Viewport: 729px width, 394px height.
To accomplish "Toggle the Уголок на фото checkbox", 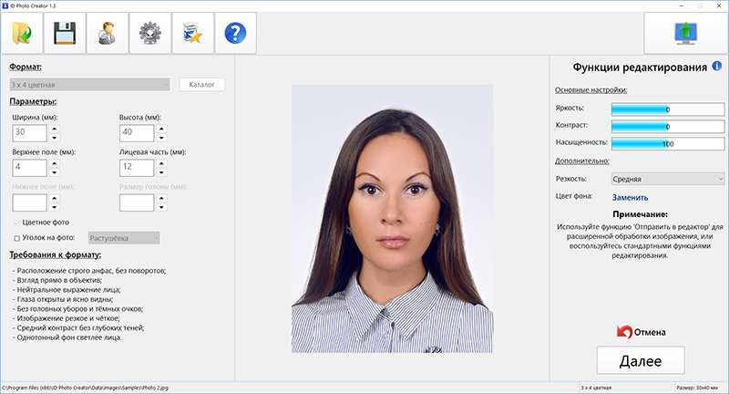I will 16,238.
